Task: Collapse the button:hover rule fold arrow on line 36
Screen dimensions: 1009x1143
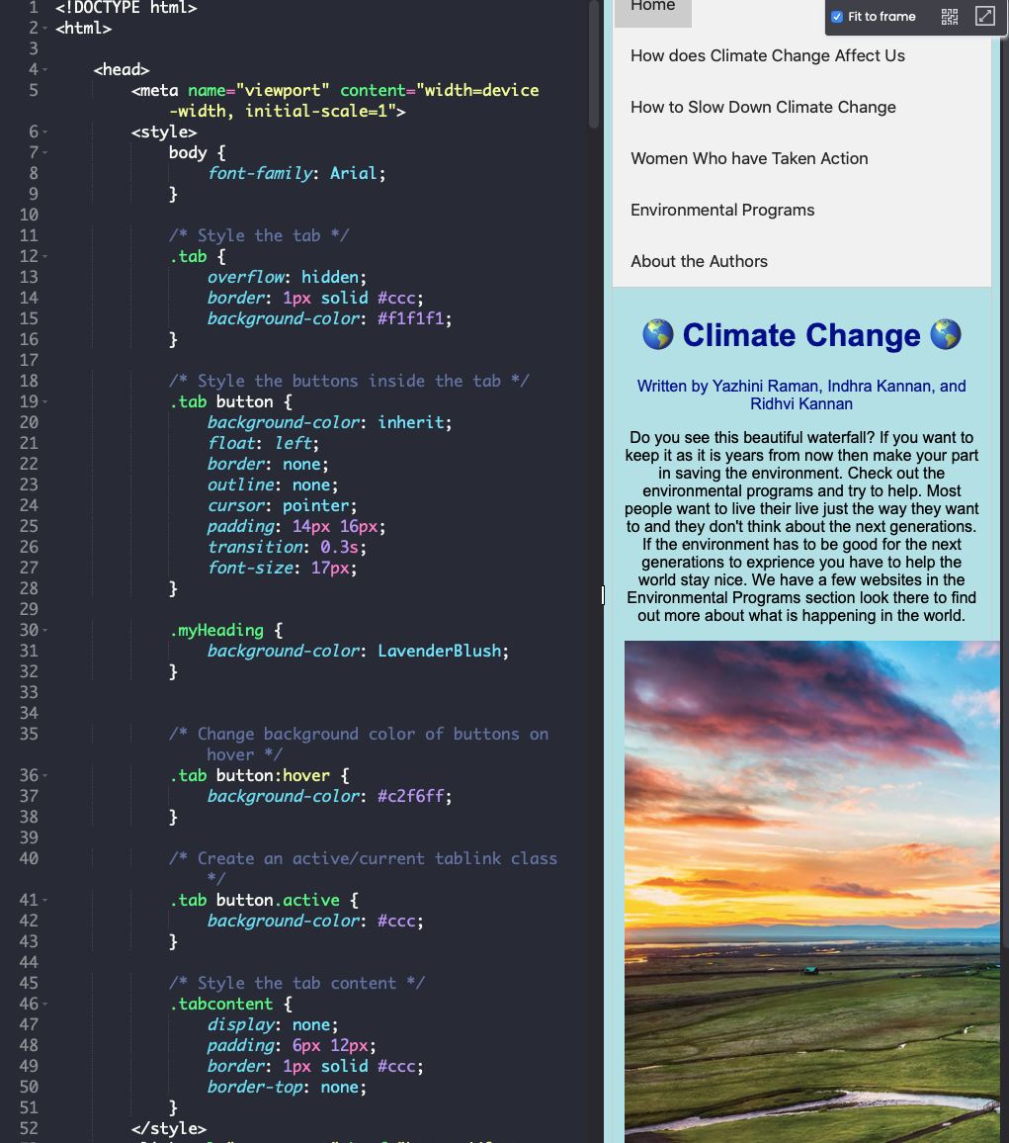Action: coord(45,775)
